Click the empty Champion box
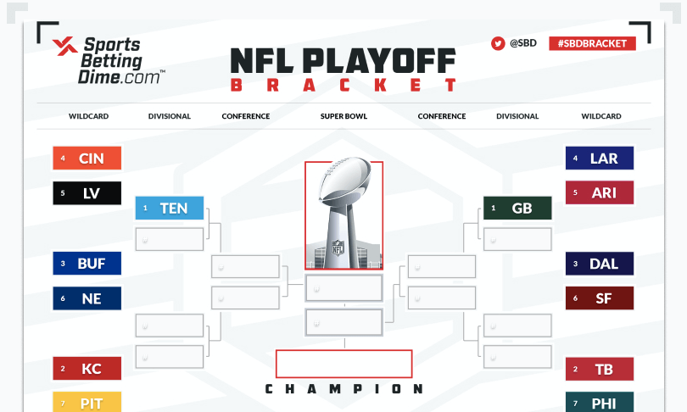This screenshot has height=412, width=687. (x=344, y=364)
